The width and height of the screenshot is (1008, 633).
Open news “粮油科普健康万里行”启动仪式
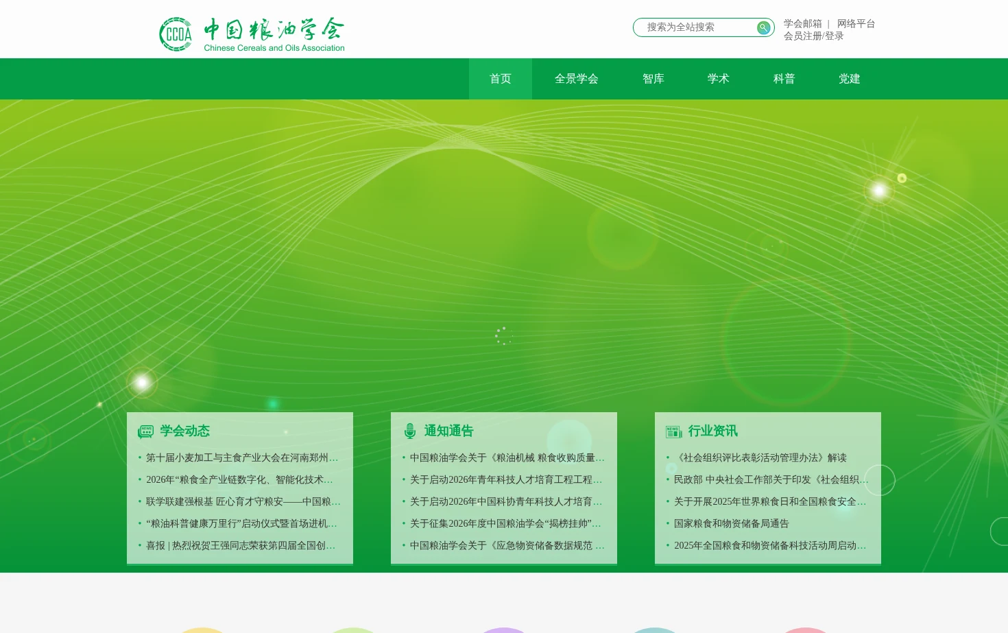pos(241,523)
